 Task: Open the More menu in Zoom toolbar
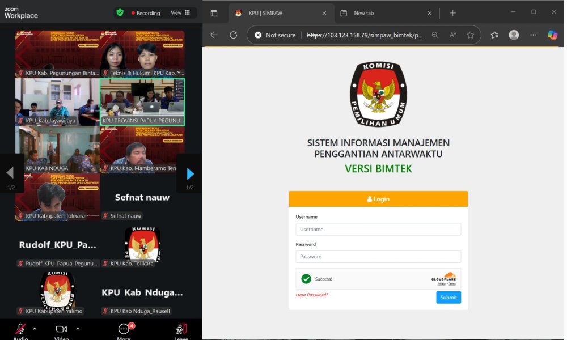[x=124, y=330]
